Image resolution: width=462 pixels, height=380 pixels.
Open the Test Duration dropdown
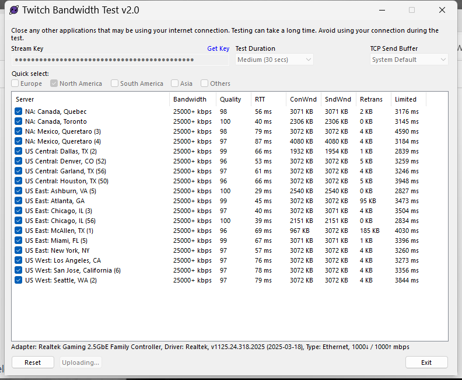click(274, 60)
